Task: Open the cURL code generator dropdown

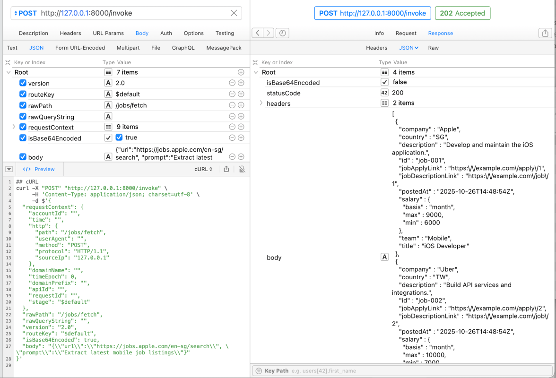Action: tap(203, 169)
